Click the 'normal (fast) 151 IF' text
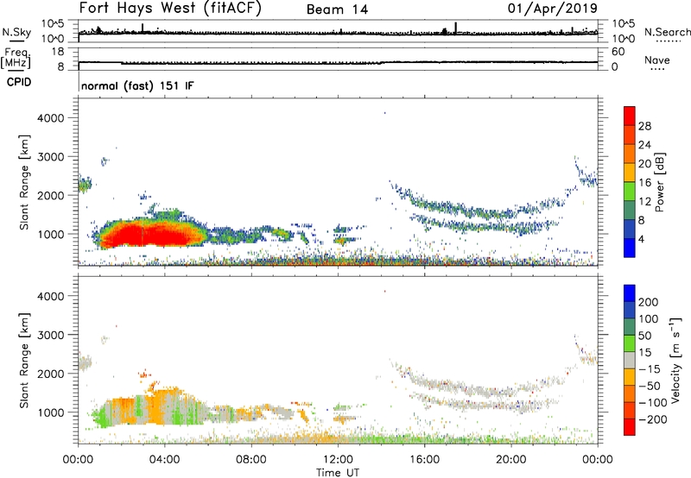Screen dimensions: 691x478 (x=137, y=85)
